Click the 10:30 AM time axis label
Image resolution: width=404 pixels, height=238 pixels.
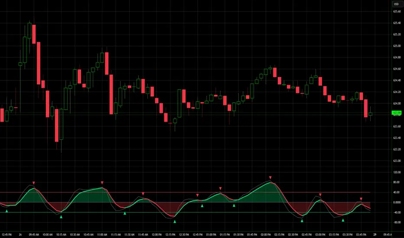point(75,235)
